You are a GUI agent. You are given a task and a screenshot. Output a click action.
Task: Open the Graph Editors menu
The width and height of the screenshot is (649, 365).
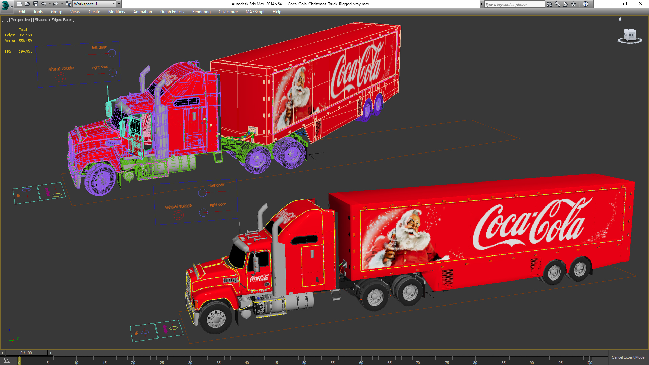(172, 12)
